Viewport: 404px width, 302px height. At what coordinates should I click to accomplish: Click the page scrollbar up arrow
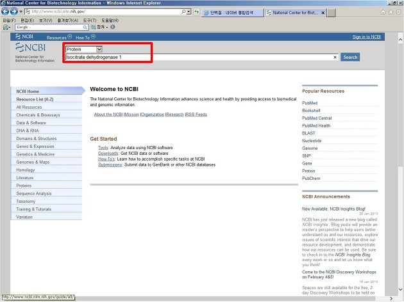pos(400,40)
